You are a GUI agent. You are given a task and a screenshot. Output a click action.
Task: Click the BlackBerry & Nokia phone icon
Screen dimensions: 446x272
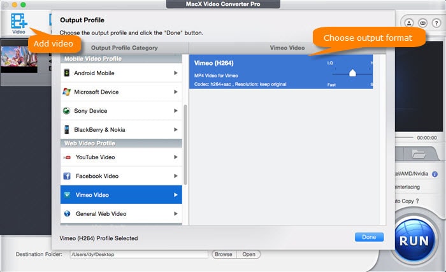66,129
